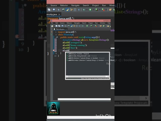The height and width of the screenshot is (121, 161).
Task: Click New Java Package icon in front toolbar
Action: click(x=101, y=26)
